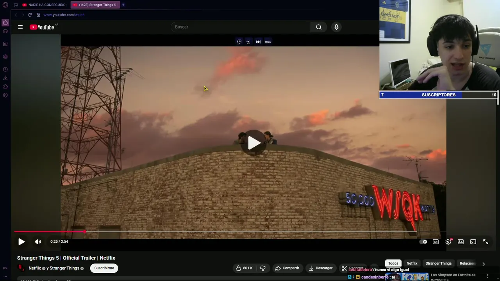Open the Opera GX main menu logo
The image size is (500, 281).
(x=5, y=5)
